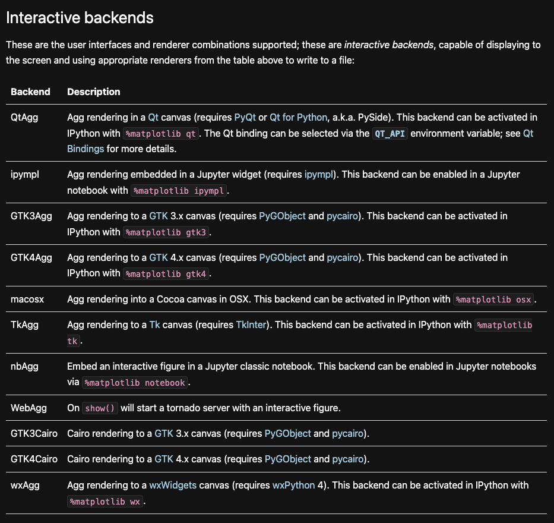554x523 pixels.
Task: Open the TkInter link
Action: click(x=251, y=324)
